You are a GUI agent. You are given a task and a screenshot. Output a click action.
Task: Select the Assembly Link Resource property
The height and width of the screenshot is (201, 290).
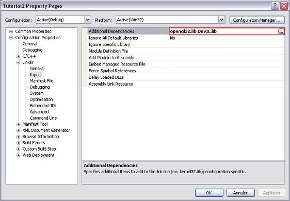pyautogui.click(x=111, y=84)
